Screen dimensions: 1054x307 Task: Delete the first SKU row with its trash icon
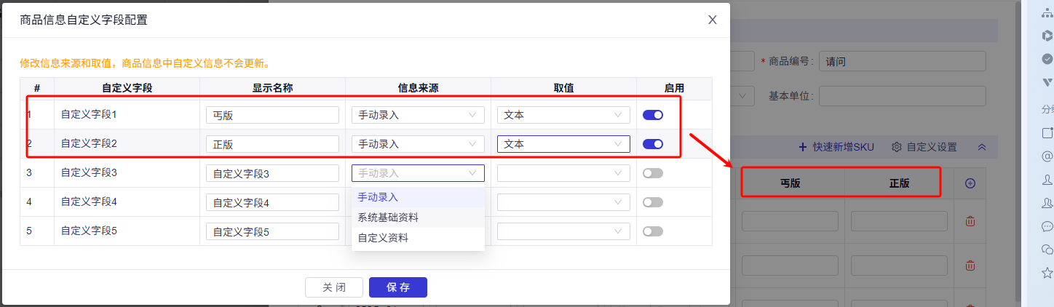(970, 221)
